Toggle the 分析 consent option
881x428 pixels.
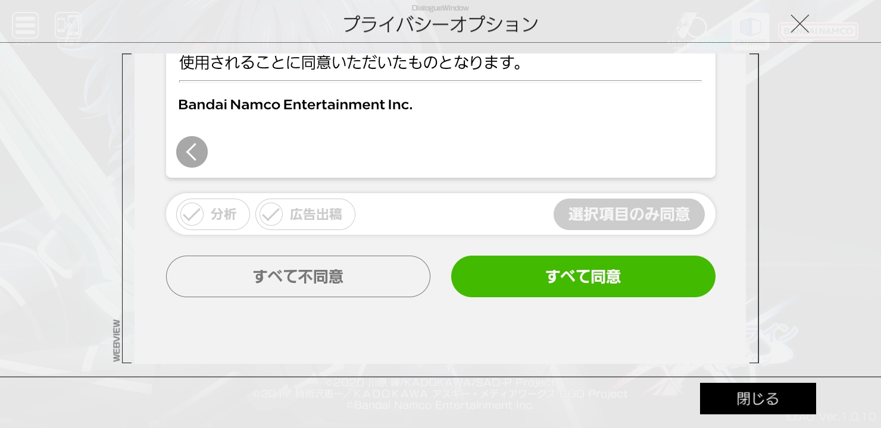point(223,214)
